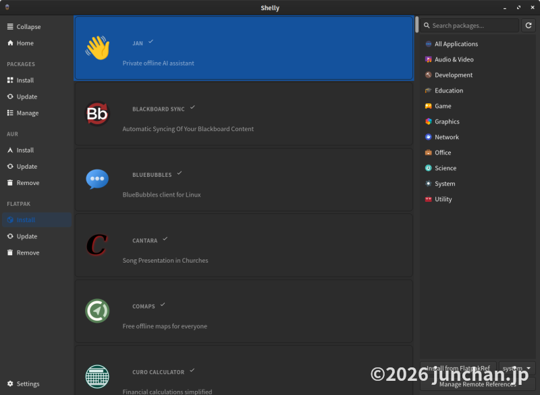This screenshot has height=395, width=540.
Task: Click the package list vertical scrollbar
Action: point(416,30)
